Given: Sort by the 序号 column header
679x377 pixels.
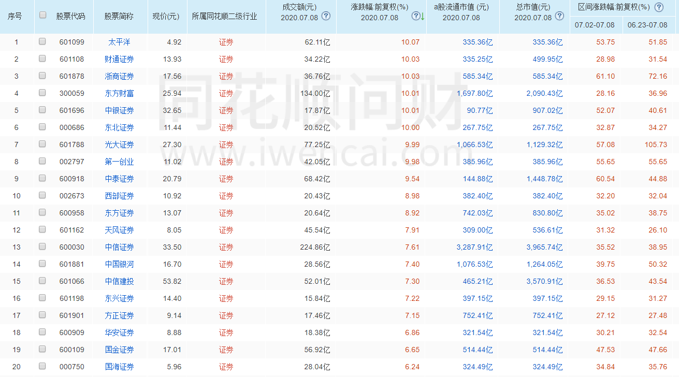Looking at the screenshot, I should (15, 16).
